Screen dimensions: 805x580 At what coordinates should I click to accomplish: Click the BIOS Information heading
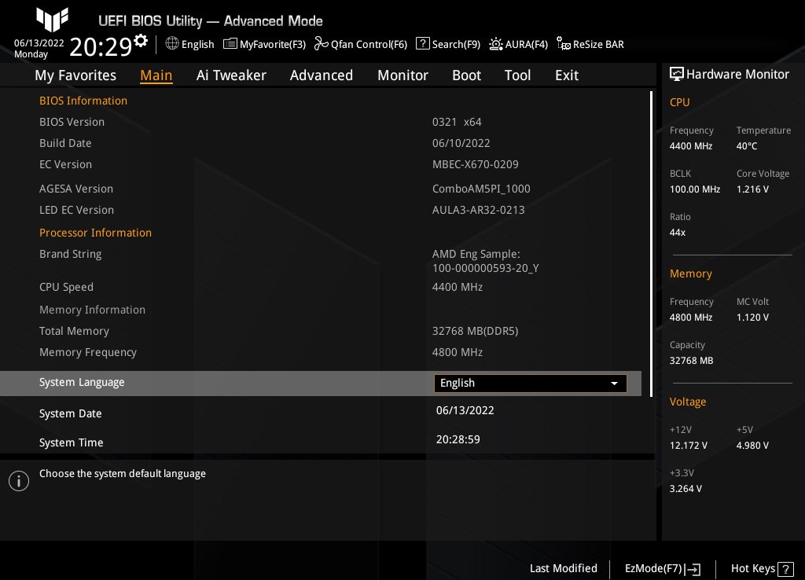click(x=83, y=101)
